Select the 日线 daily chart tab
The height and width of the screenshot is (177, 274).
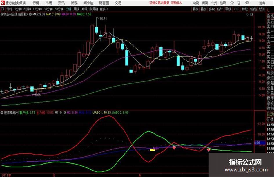(x=68, y=9)
